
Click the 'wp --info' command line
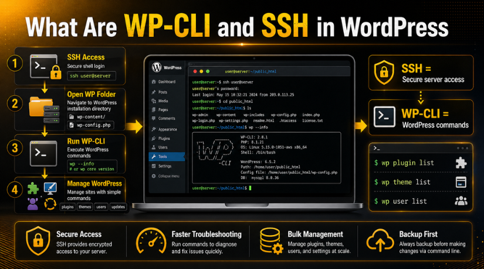(x=230, y=127)
